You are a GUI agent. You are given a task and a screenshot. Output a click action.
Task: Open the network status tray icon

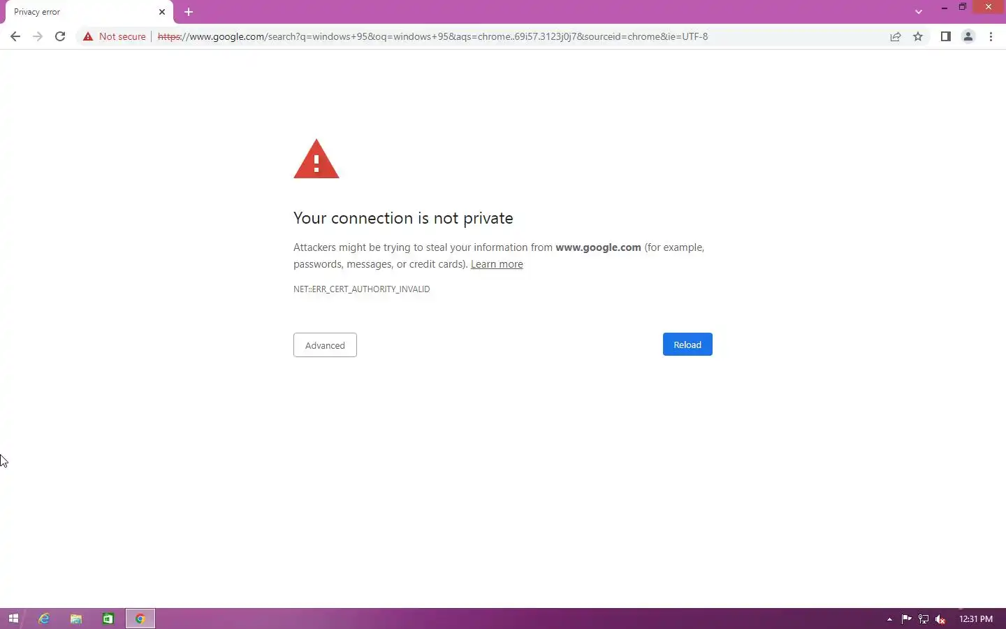[x=924, y=619]
